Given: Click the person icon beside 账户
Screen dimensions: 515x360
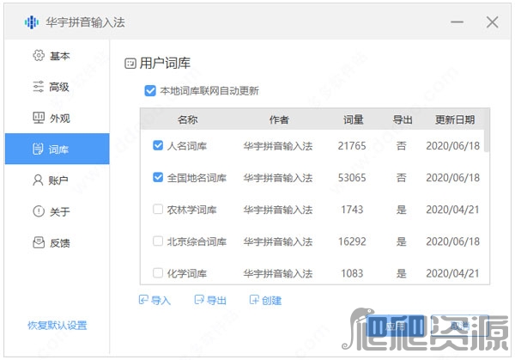Looking at the screenshot, I should (x=38, y=180).
